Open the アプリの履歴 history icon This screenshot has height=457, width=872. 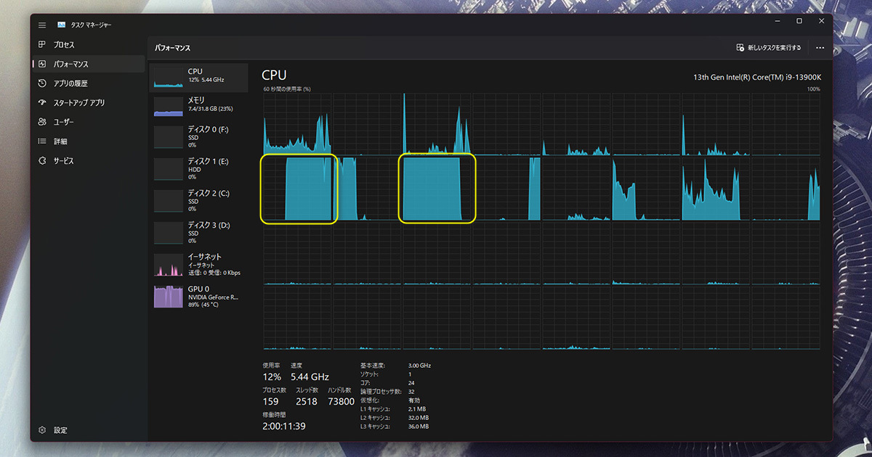click(x=42, y=83)
